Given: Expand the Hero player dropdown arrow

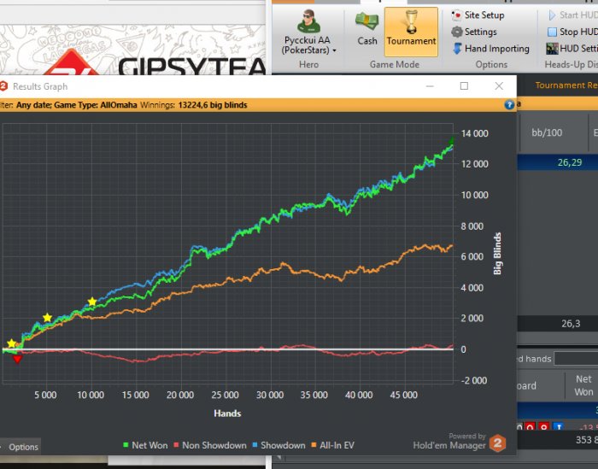Looking at the screenshot, I should [335, 50].
